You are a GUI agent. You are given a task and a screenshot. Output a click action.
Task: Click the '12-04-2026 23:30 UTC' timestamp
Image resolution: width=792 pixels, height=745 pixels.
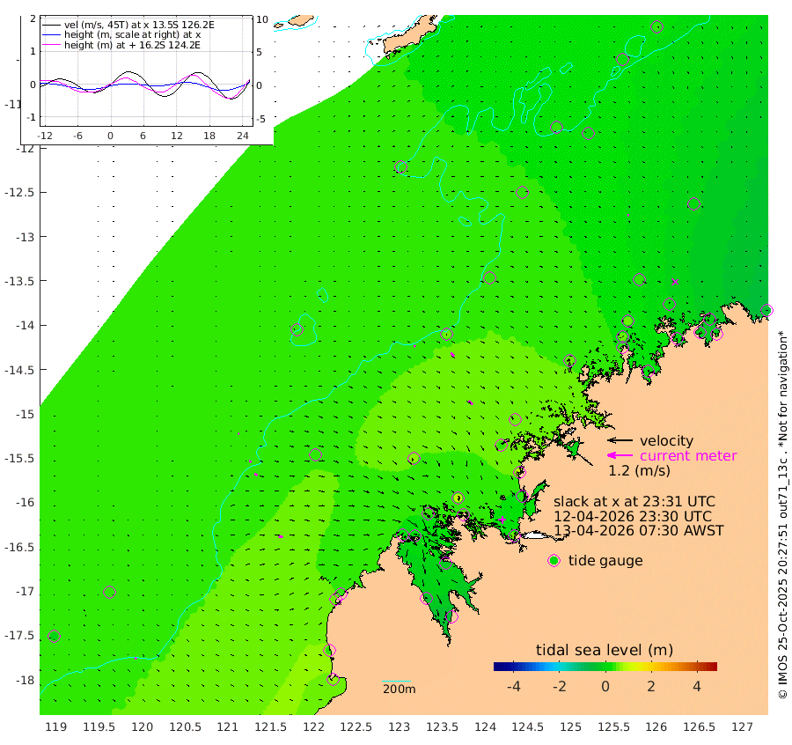tap(633, 516)
